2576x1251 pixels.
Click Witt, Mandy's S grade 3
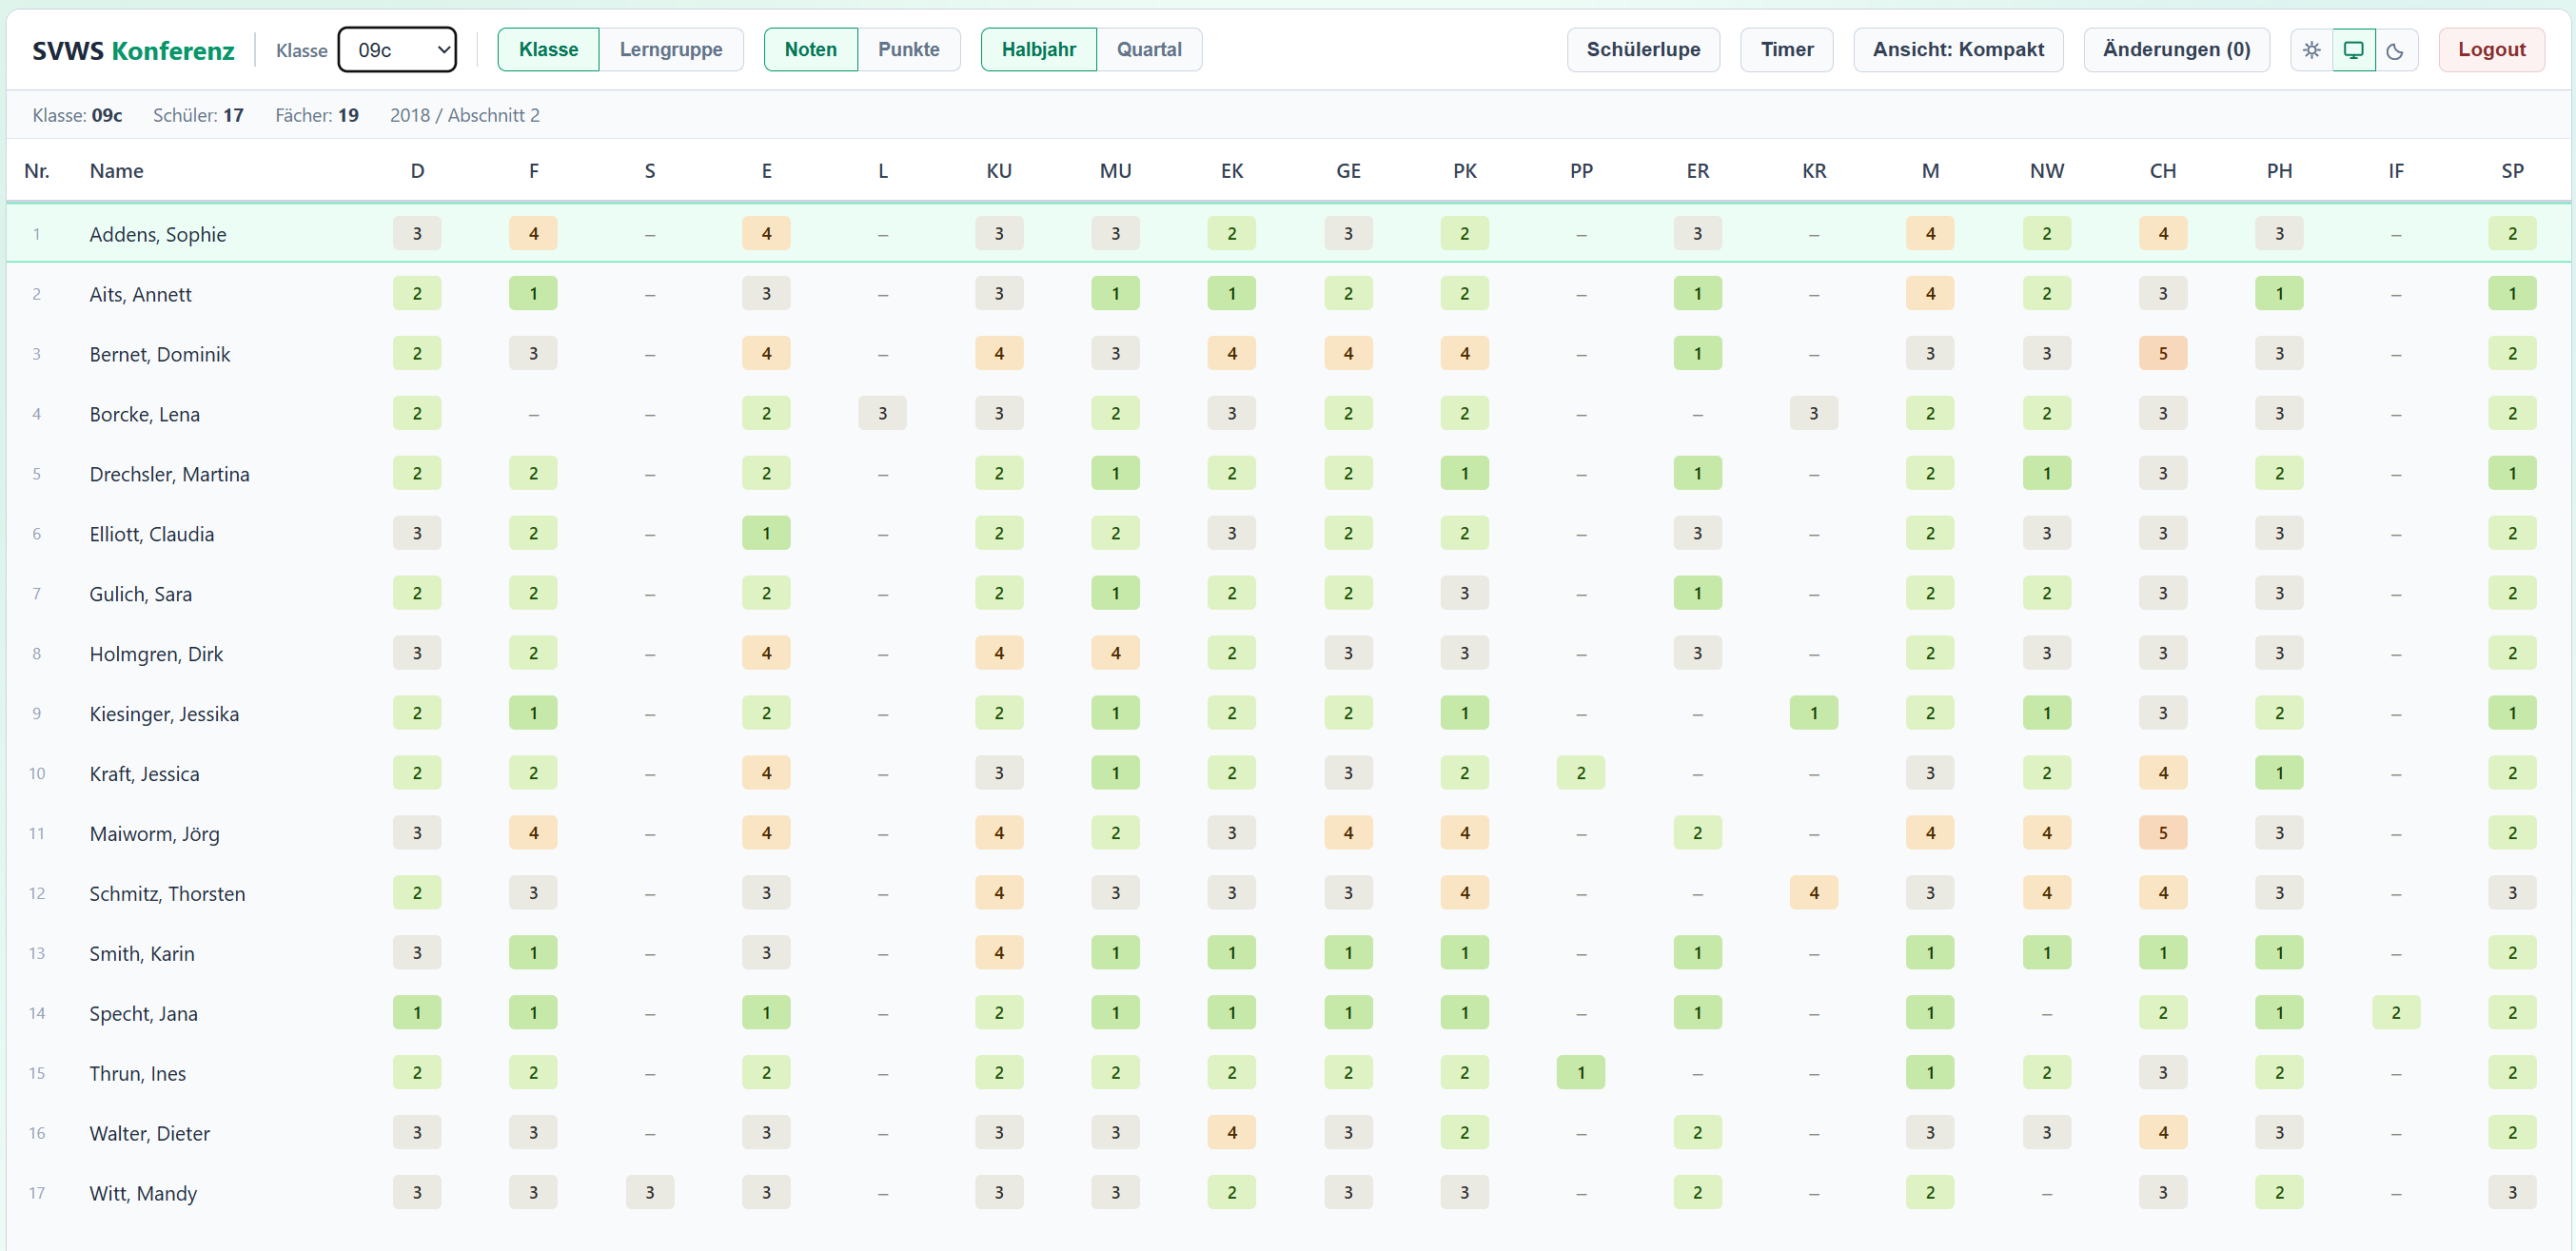(x=649, y=1193)
